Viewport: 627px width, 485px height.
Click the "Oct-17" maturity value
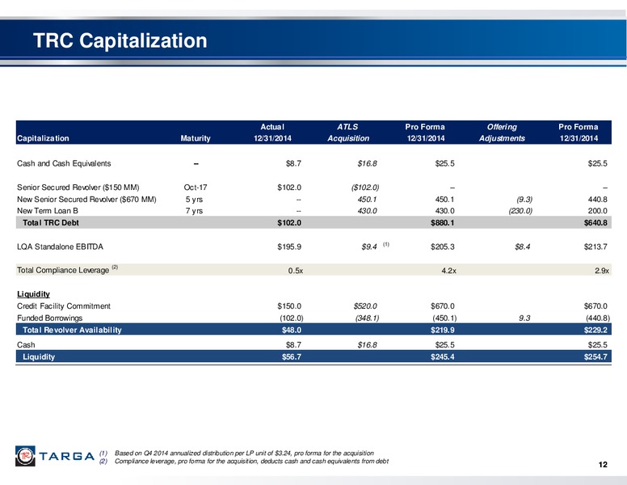(x=196, y=188)
